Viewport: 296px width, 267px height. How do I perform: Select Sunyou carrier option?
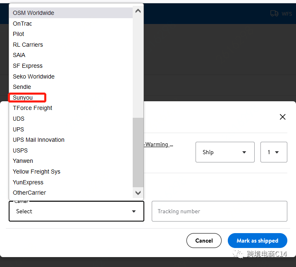pyautogui.click(x=71, y=98)
